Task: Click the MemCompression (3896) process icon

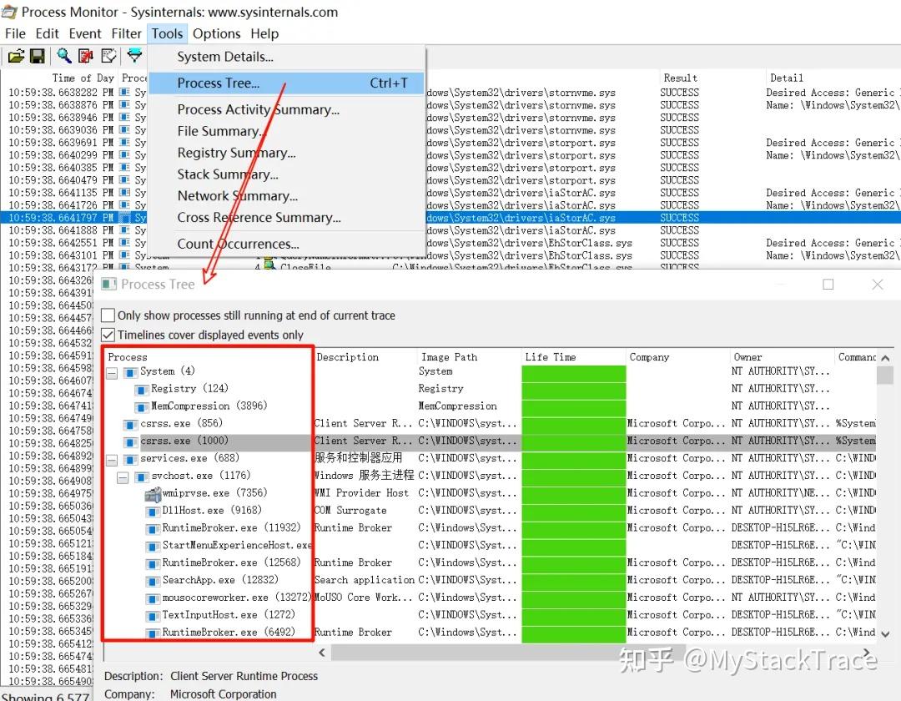Action: pyautogui.click(x=142, y=407)
